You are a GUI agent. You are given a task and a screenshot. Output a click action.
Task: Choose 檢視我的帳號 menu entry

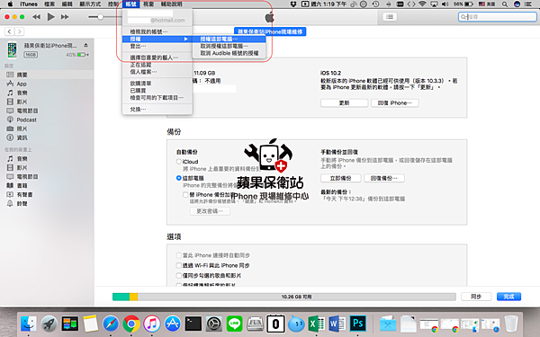157,31
